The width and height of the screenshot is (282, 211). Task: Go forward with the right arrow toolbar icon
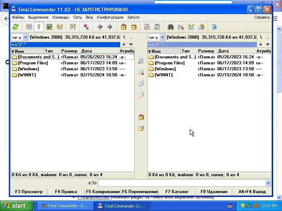(110, 27)
